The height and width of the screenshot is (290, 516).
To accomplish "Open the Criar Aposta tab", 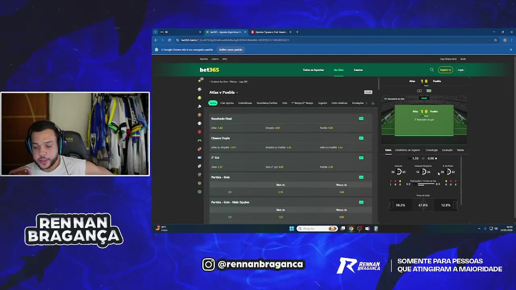I will (x=227, y=103).
